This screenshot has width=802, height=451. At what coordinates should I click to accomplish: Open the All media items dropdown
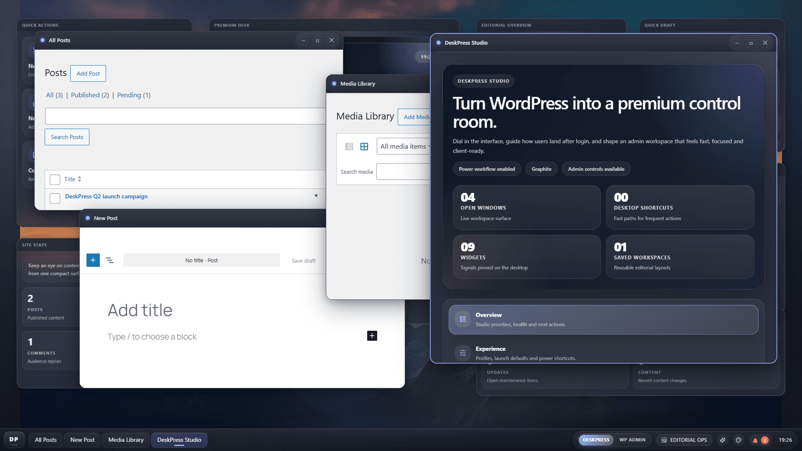(x=403, y=146)
